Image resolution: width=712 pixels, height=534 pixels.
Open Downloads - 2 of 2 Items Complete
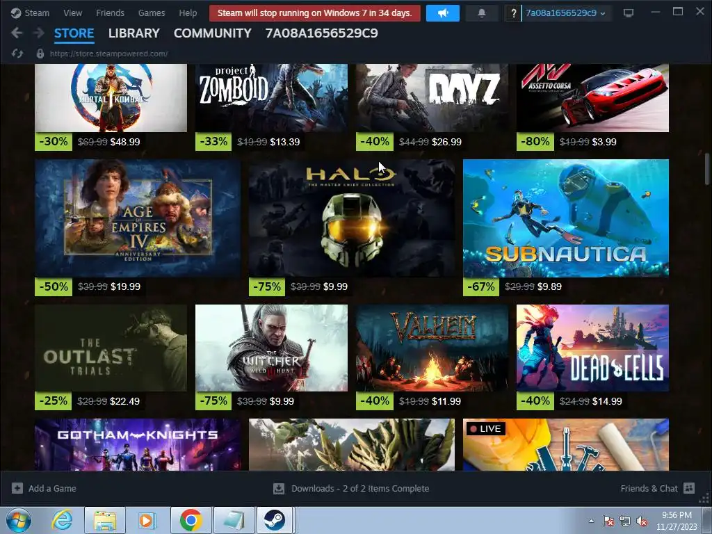[360, 489]
